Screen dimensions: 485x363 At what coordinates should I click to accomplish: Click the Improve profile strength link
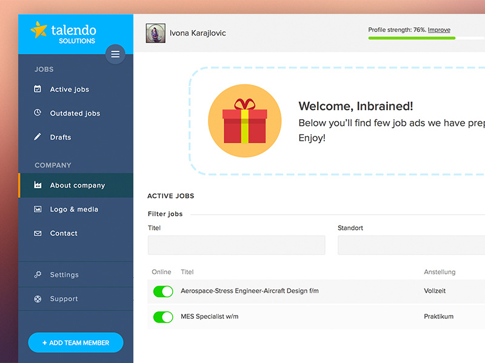439,30
